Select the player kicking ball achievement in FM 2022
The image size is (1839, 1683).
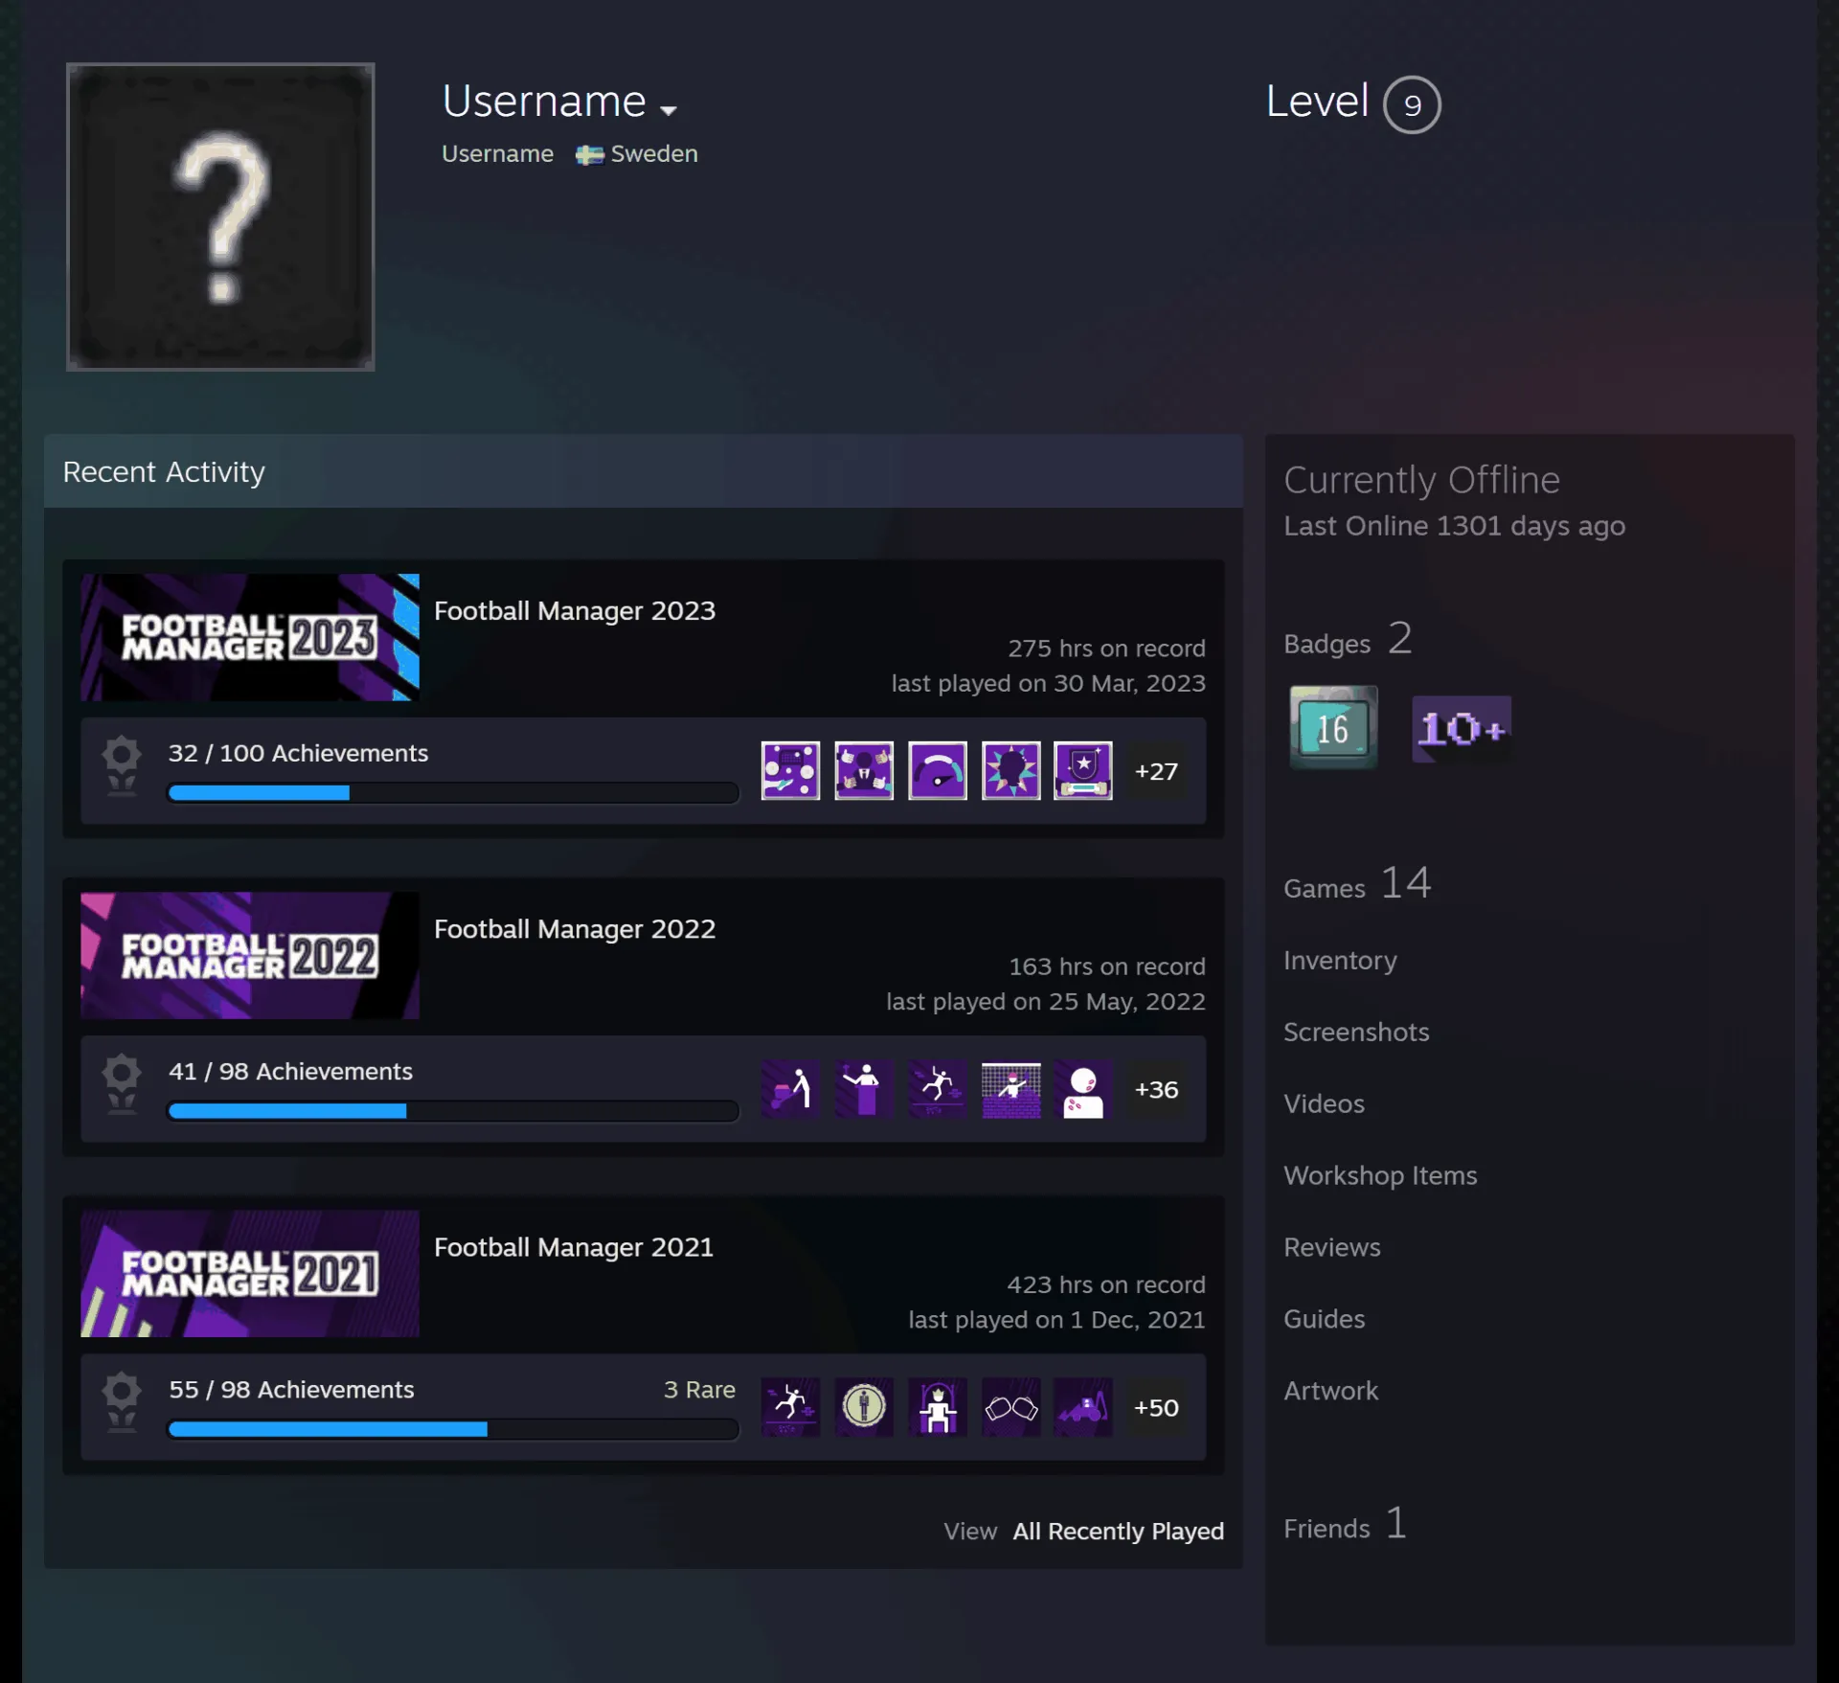coord(937,1088)
